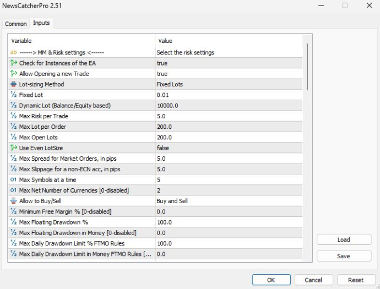
Task: Click the Value column header
Action: 229,41
